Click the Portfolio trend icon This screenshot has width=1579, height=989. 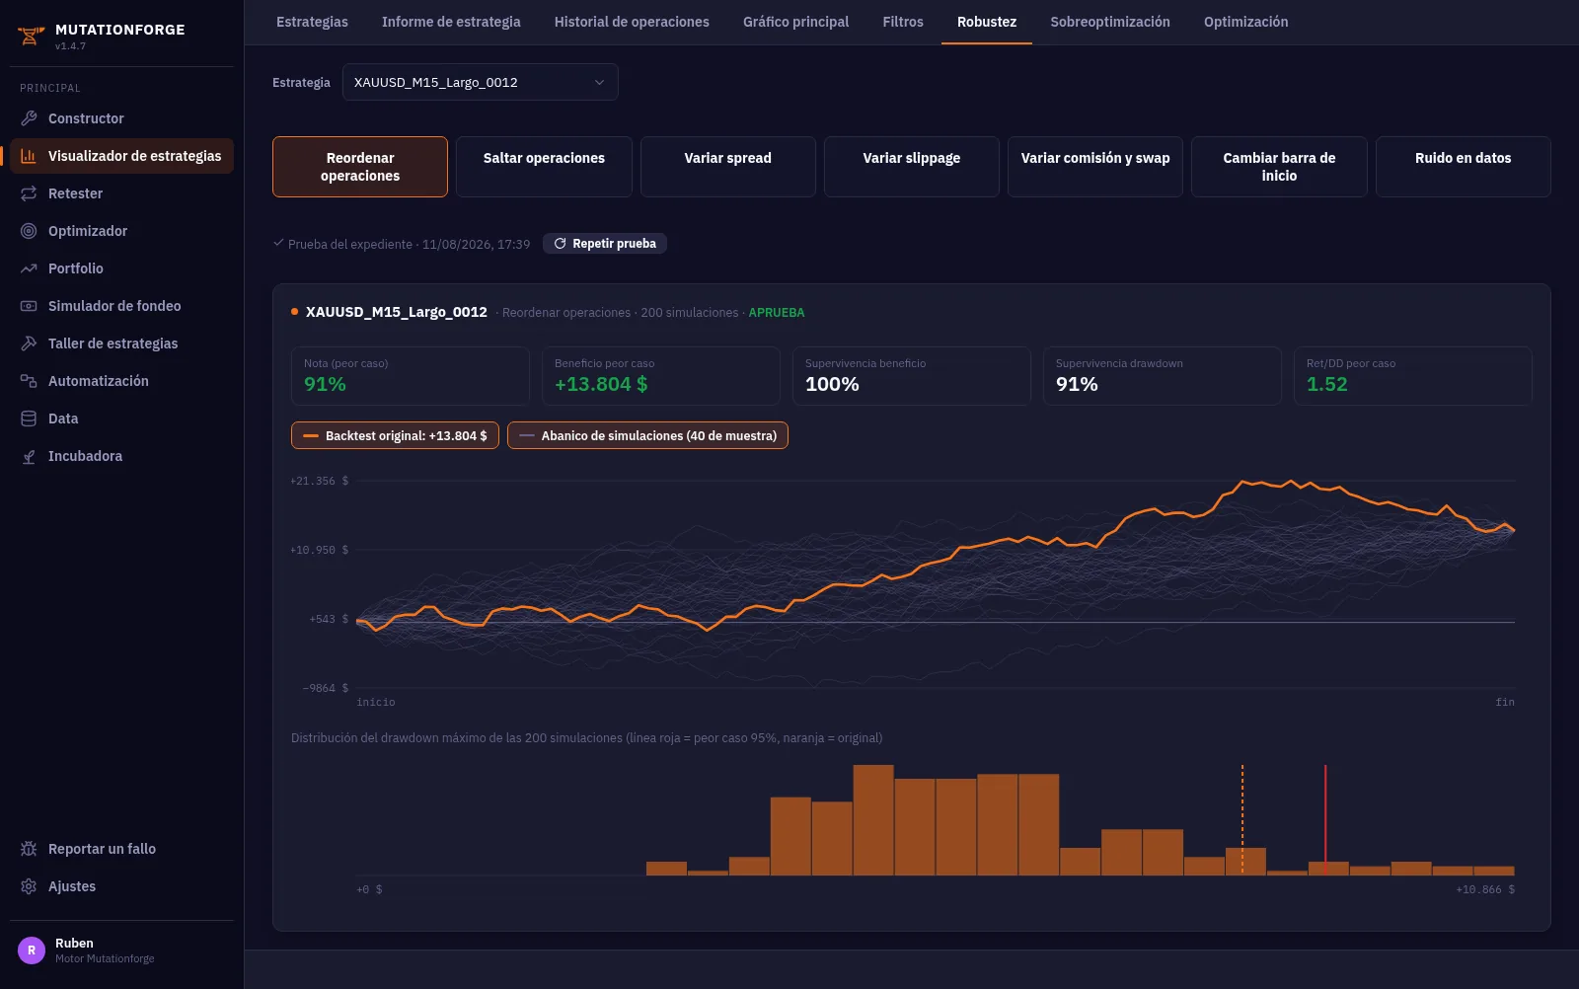click(29, 268)
